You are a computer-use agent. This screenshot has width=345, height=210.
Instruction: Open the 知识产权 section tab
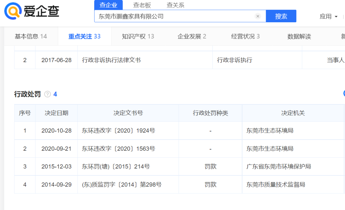(x=138, y=37)
